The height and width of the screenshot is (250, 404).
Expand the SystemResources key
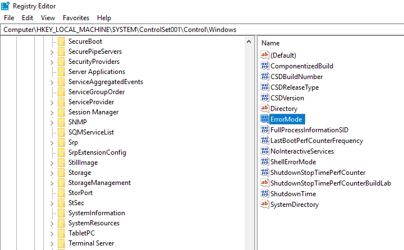52,224
